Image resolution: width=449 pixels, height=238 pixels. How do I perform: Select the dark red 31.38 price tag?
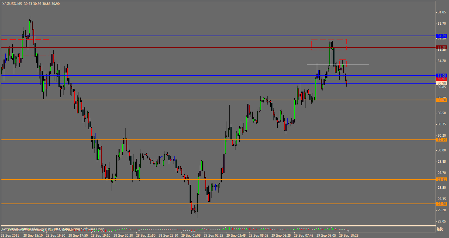pos(442,48)
